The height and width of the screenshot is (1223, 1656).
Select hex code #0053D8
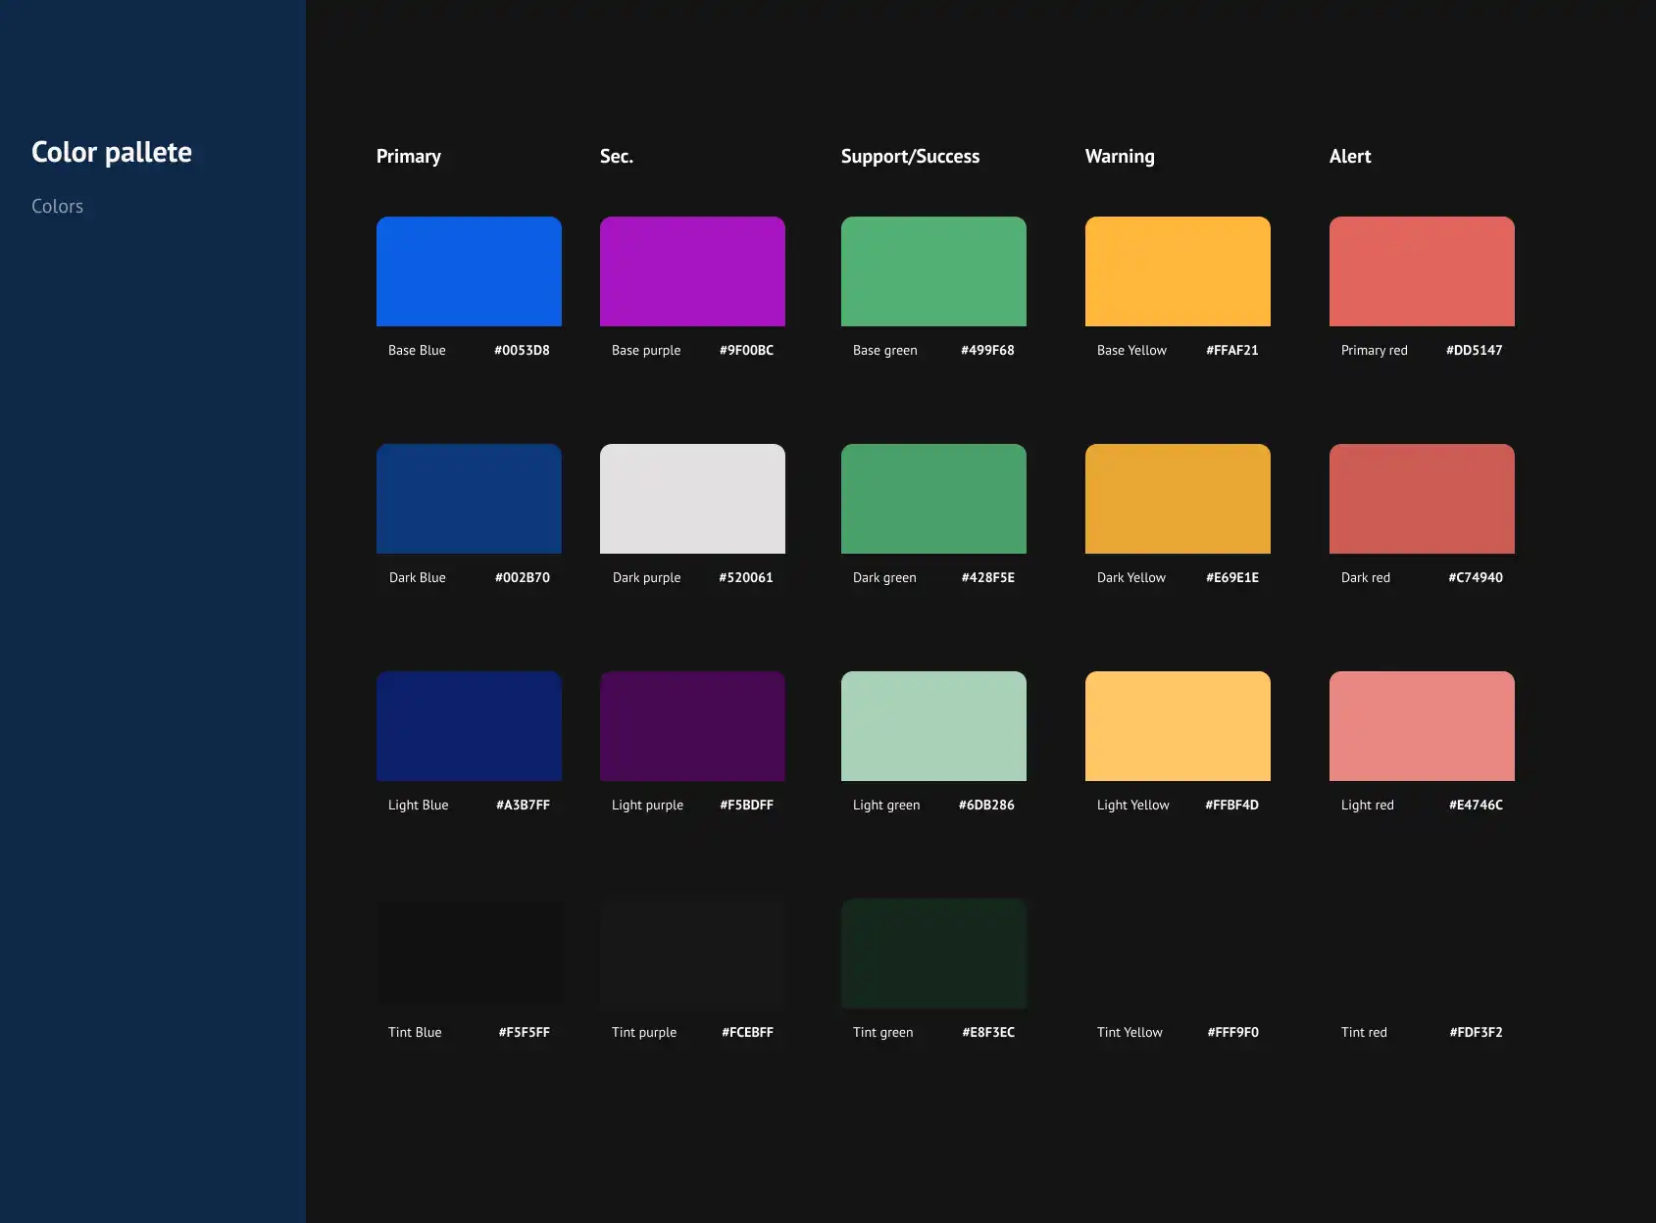pyautogui.click(x=522, y=350)
